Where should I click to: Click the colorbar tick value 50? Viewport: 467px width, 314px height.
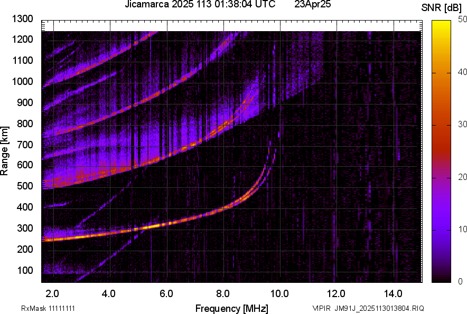pos(463,20)
